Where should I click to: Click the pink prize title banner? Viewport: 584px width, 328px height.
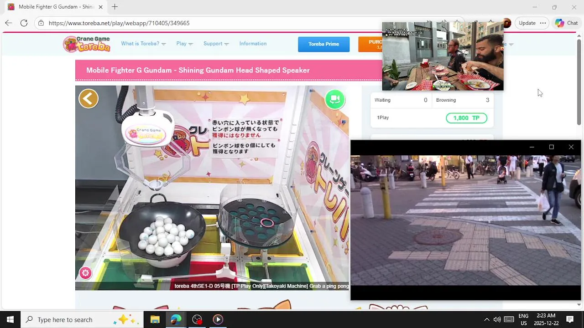coord(229,70)
